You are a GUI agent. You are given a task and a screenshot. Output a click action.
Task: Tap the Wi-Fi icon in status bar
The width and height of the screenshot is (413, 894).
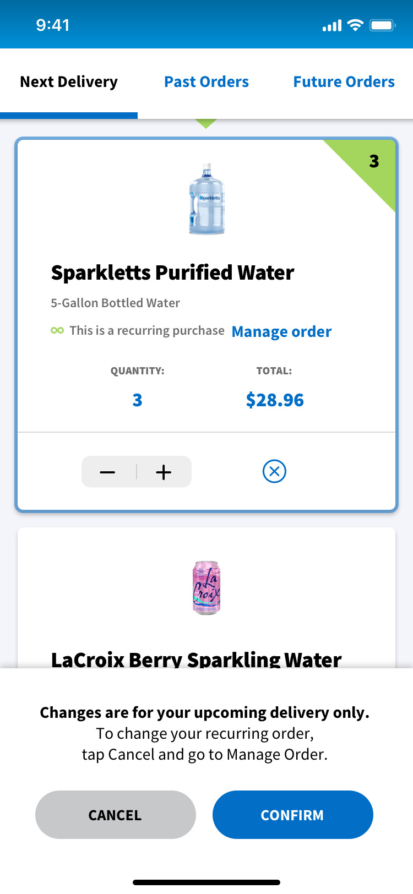(356, 25)
